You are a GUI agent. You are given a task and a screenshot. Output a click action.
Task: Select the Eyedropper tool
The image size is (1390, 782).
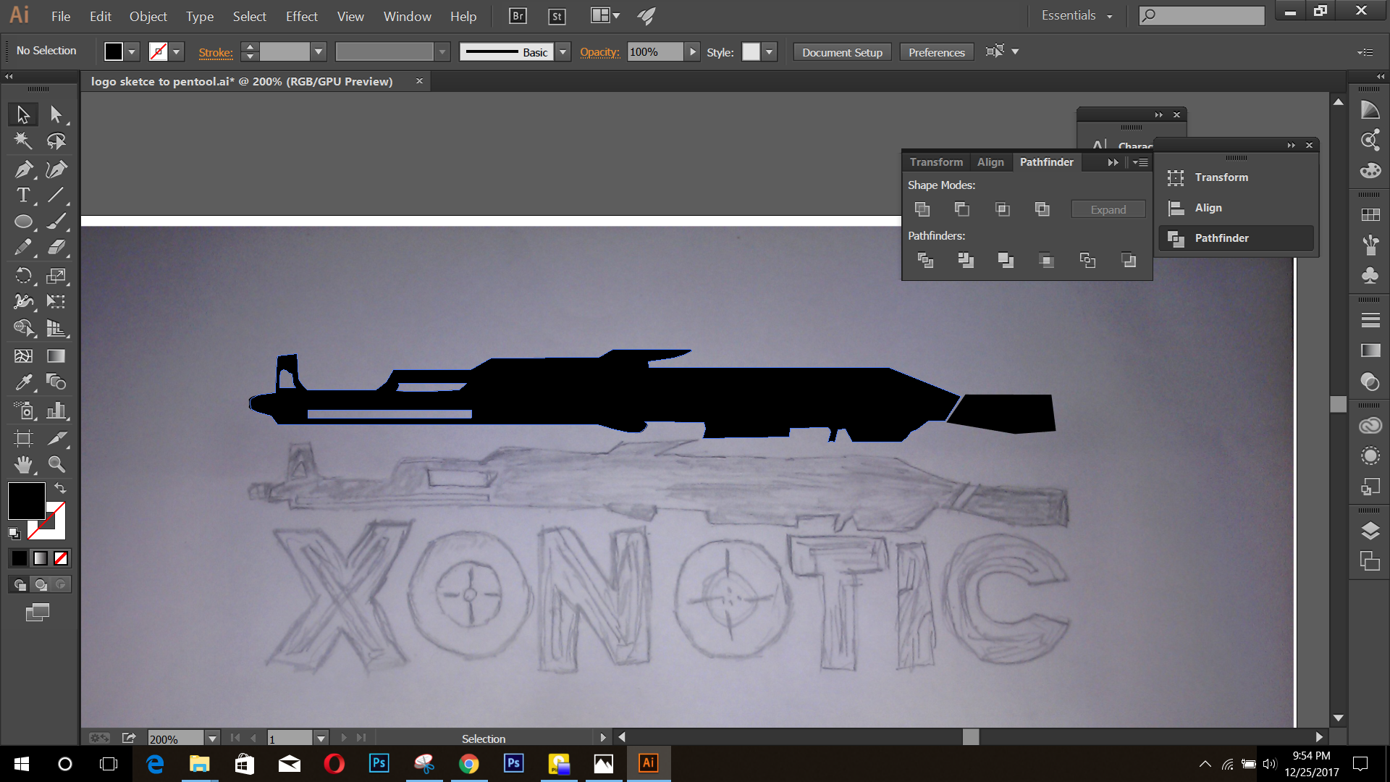(x=23, y=382)
